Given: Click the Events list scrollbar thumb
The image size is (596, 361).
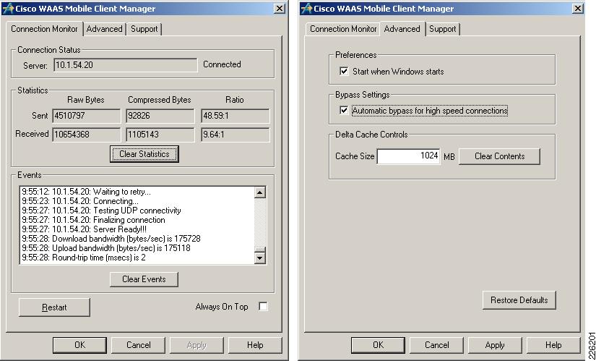Looking at the screenshot, I should (259, 250).
